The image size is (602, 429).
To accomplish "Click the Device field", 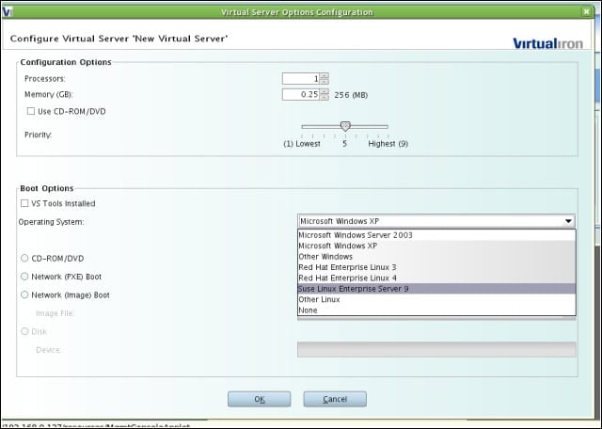I will [x=436, y=349].
